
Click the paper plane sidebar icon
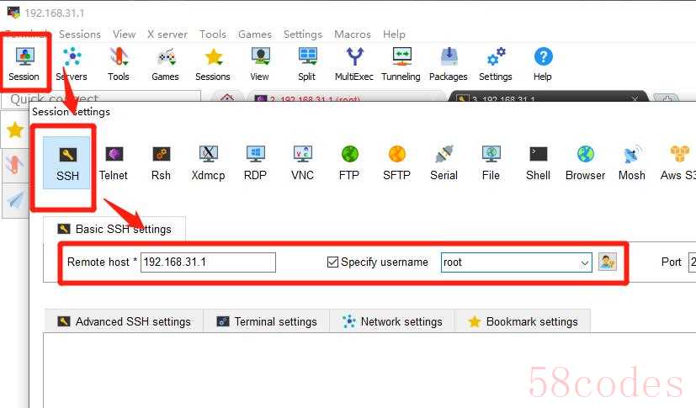pos(15,201)
